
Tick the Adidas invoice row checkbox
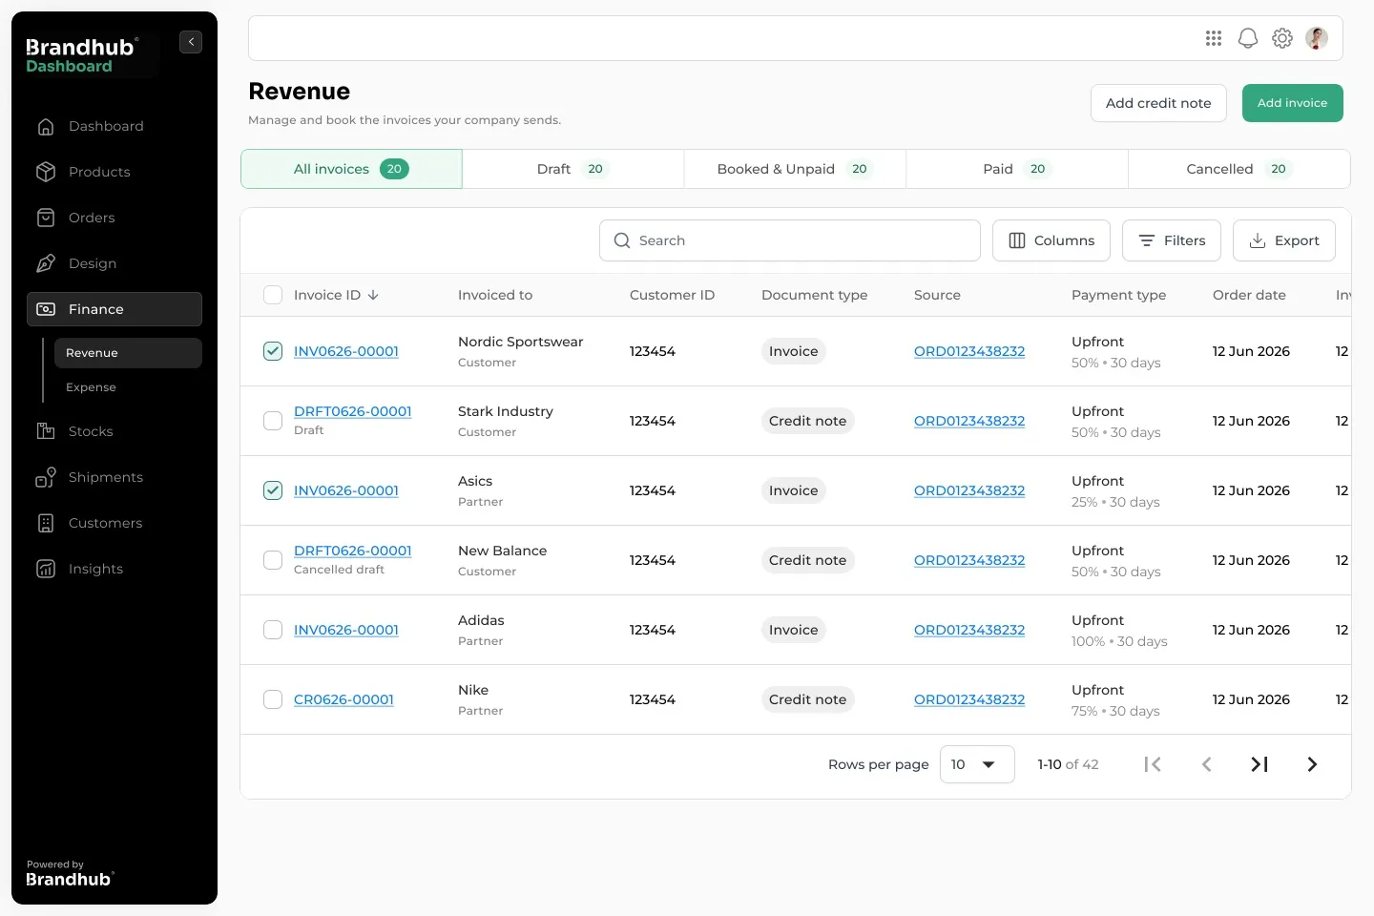pos(273,630)
